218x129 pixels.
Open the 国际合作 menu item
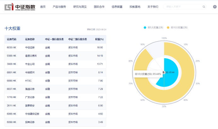99,7
